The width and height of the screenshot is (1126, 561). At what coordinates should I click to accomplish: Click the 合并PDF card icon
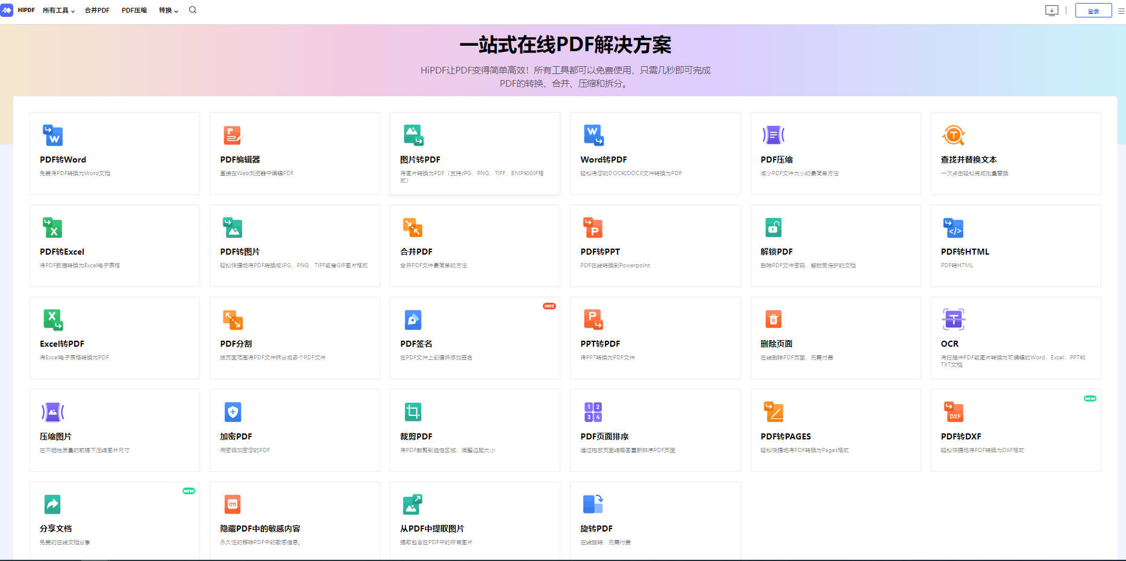pos(413,228)
